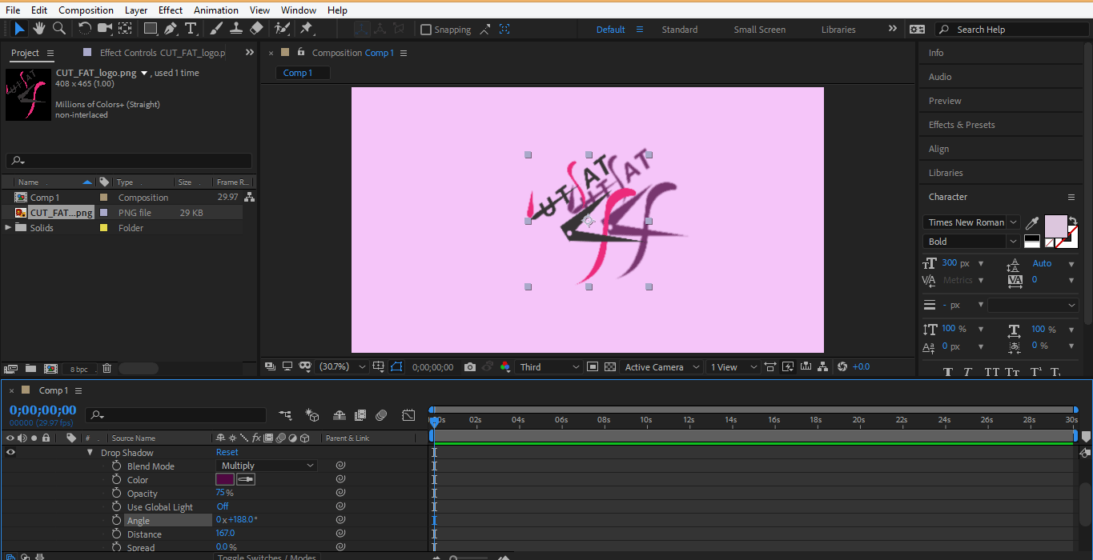
Task: Pick the Eraser tool
Action: tap(256, 29)
